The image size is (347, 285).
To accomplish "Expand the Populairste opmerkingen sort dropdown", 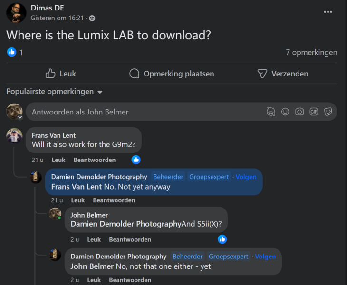I will [55, 92].
